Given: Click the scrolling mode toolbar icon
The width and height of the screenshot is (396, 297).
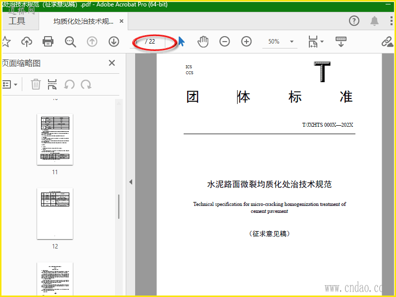Looking at the screenshot, I should click(x=341, y=42).
